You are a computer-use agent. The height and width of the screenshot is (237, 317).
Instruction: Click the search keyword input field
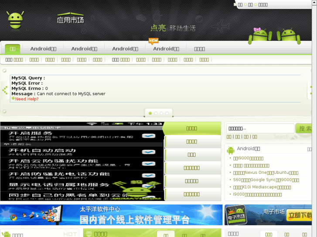coord(260,128)
